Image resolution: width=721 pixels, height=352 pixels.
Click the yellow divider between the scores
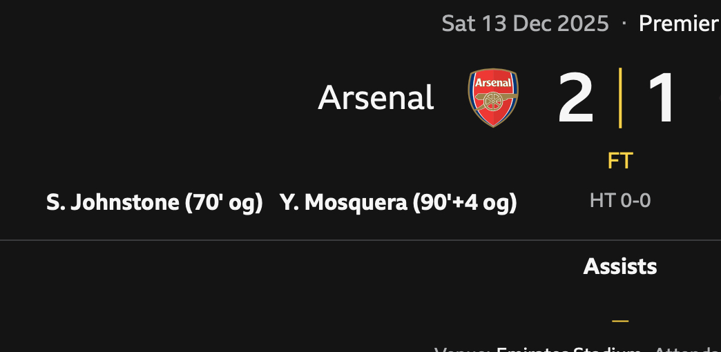(x=619, y=98)
